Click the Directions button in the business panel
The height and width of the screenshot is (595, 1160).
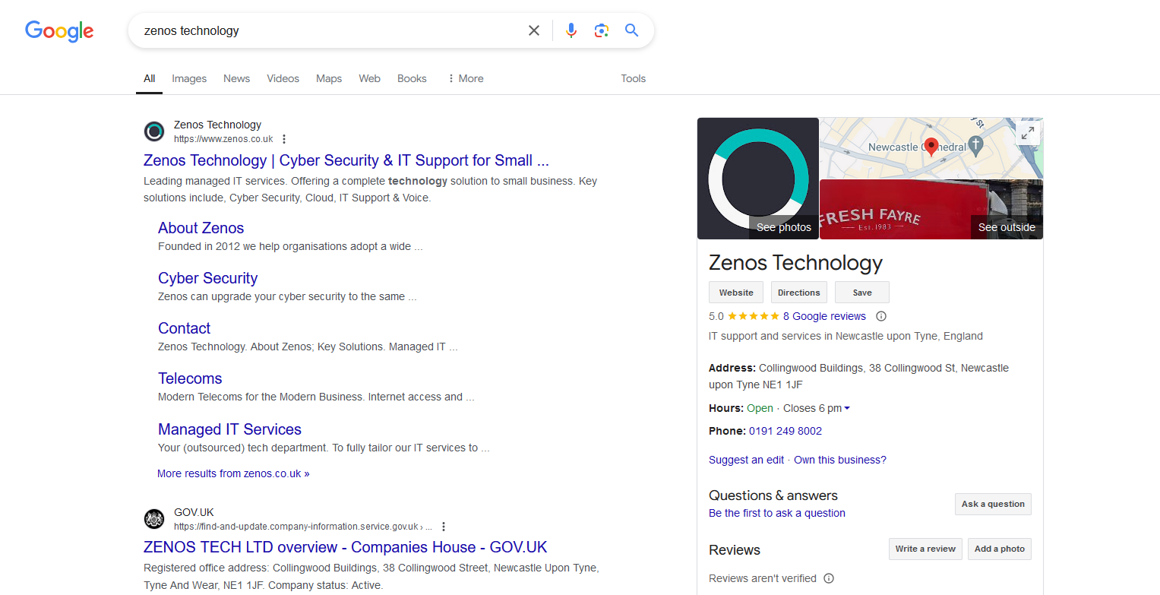(x=798, y=293)
